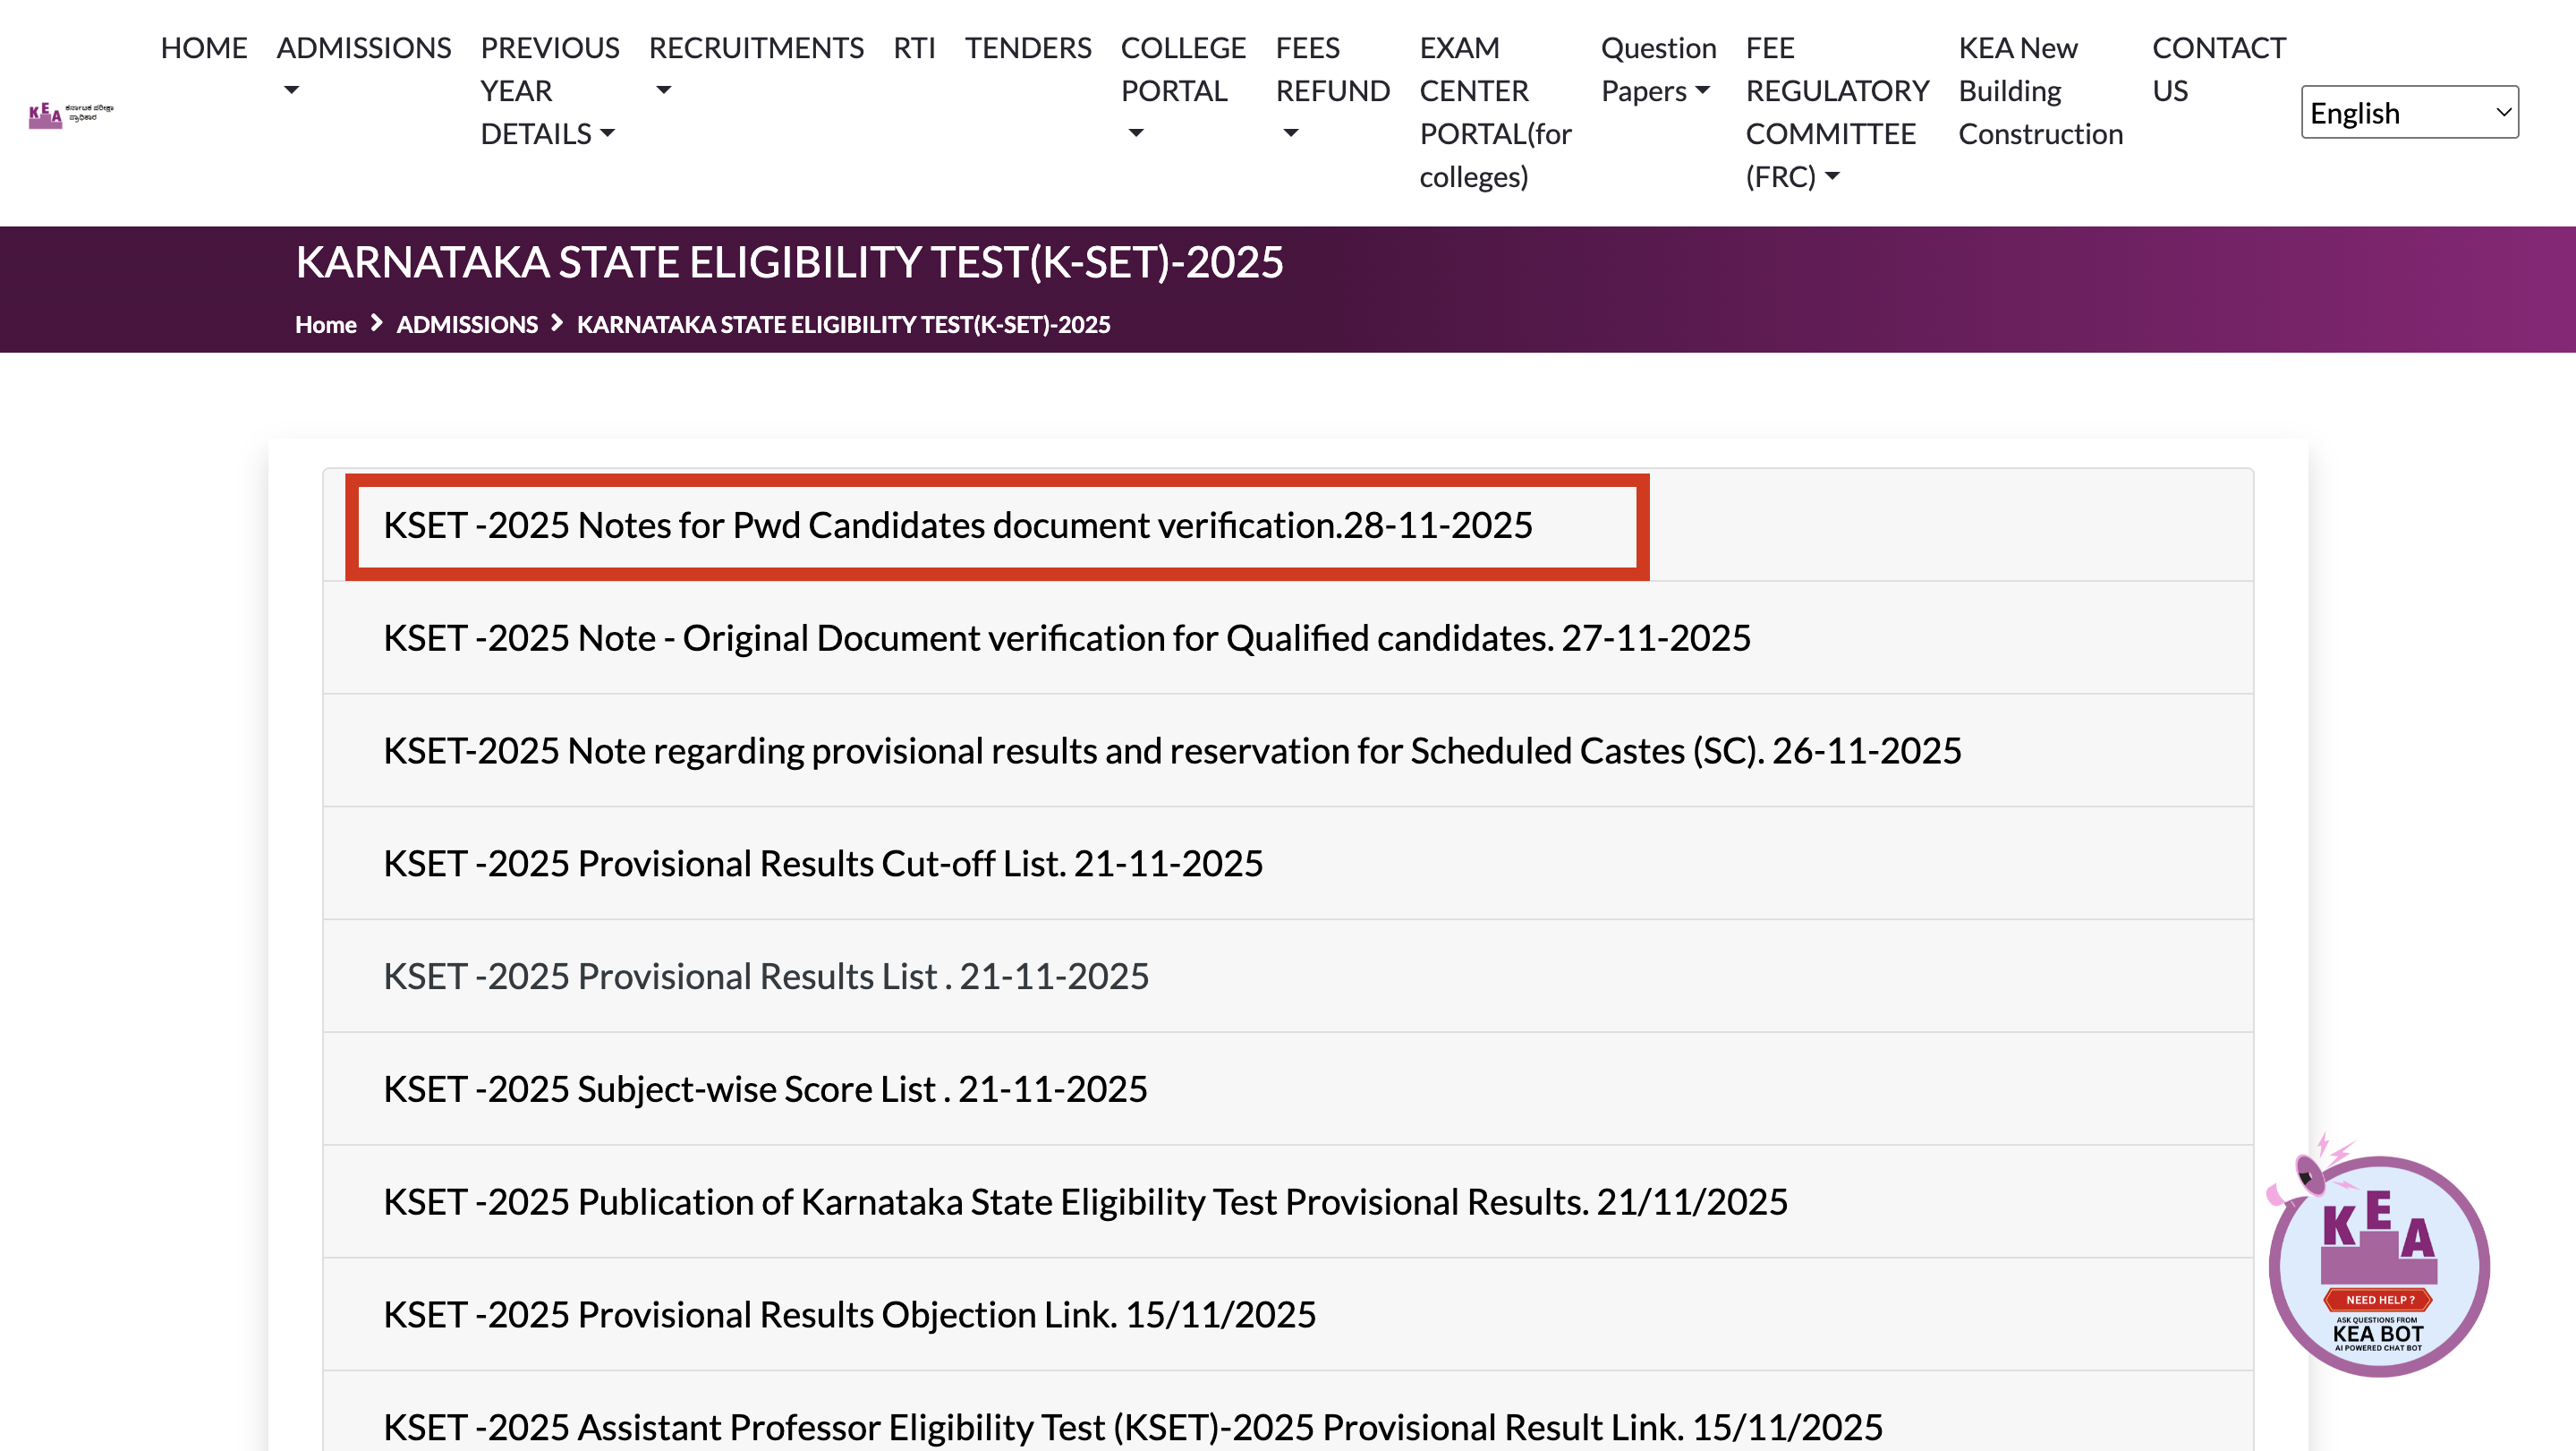This screenshot has width=2576, height=1451.
Task: Open the TENDERS page
Action: (1027, 47)
